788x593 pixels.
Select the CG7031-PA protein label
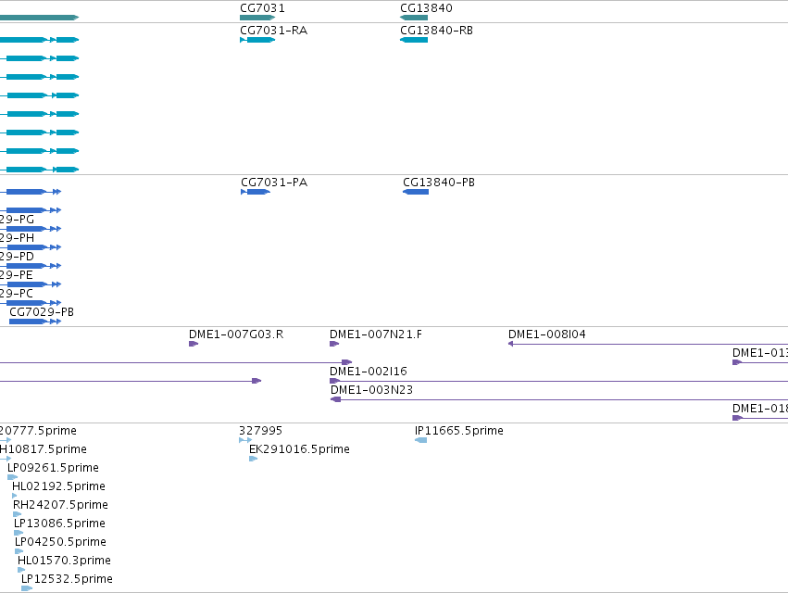click(274, 183)
